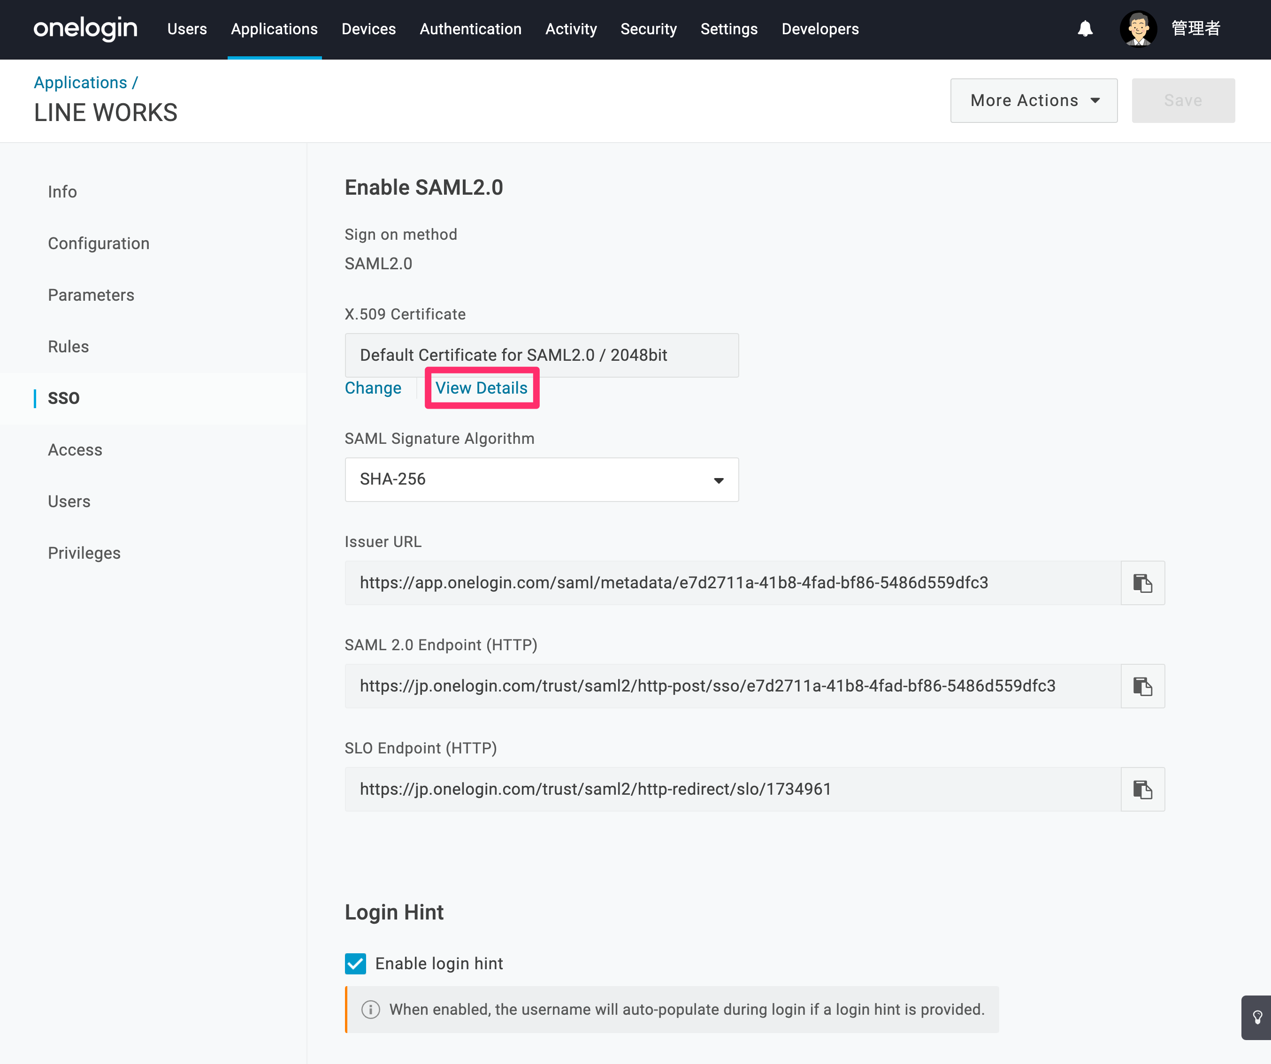Open the Activity top menu

(x=571, y=29)
